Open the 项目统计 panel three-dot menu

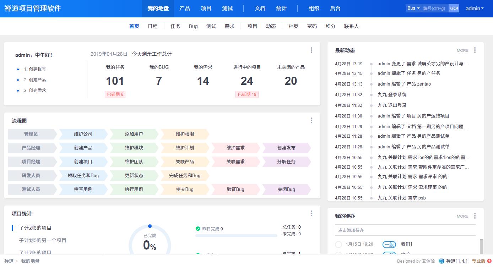point(311,213)
